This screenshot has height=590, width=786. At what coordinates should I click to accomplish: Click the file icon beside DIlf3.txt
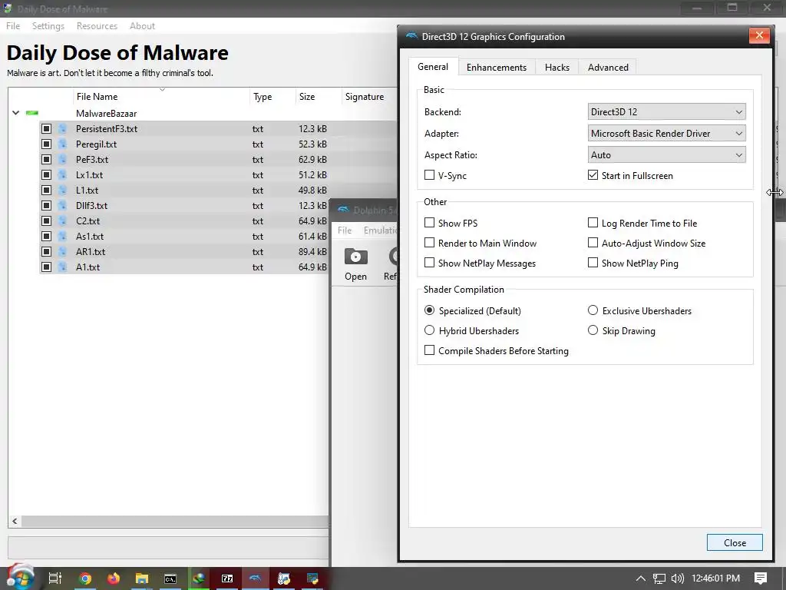pyautogui.click(x=62, y=206)
